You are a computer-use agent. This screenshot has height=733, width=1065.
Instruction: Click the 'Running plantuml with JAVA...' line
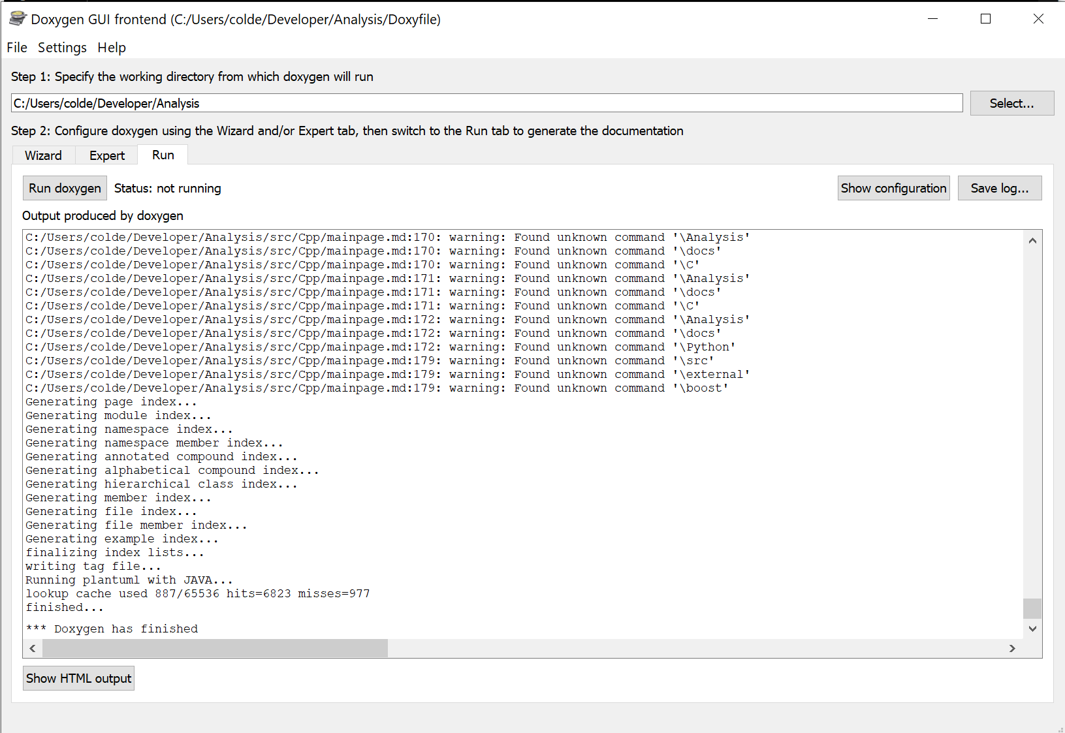129,580
